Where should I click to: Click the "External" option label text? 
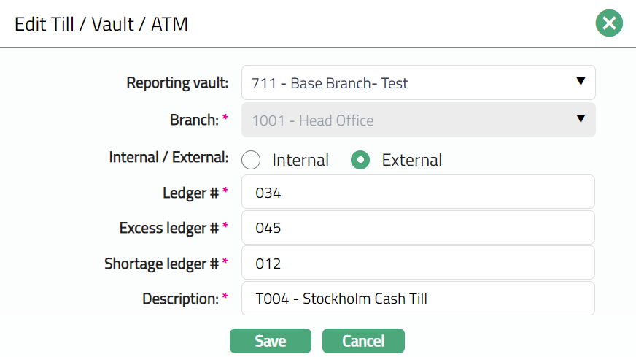[411, 160]
